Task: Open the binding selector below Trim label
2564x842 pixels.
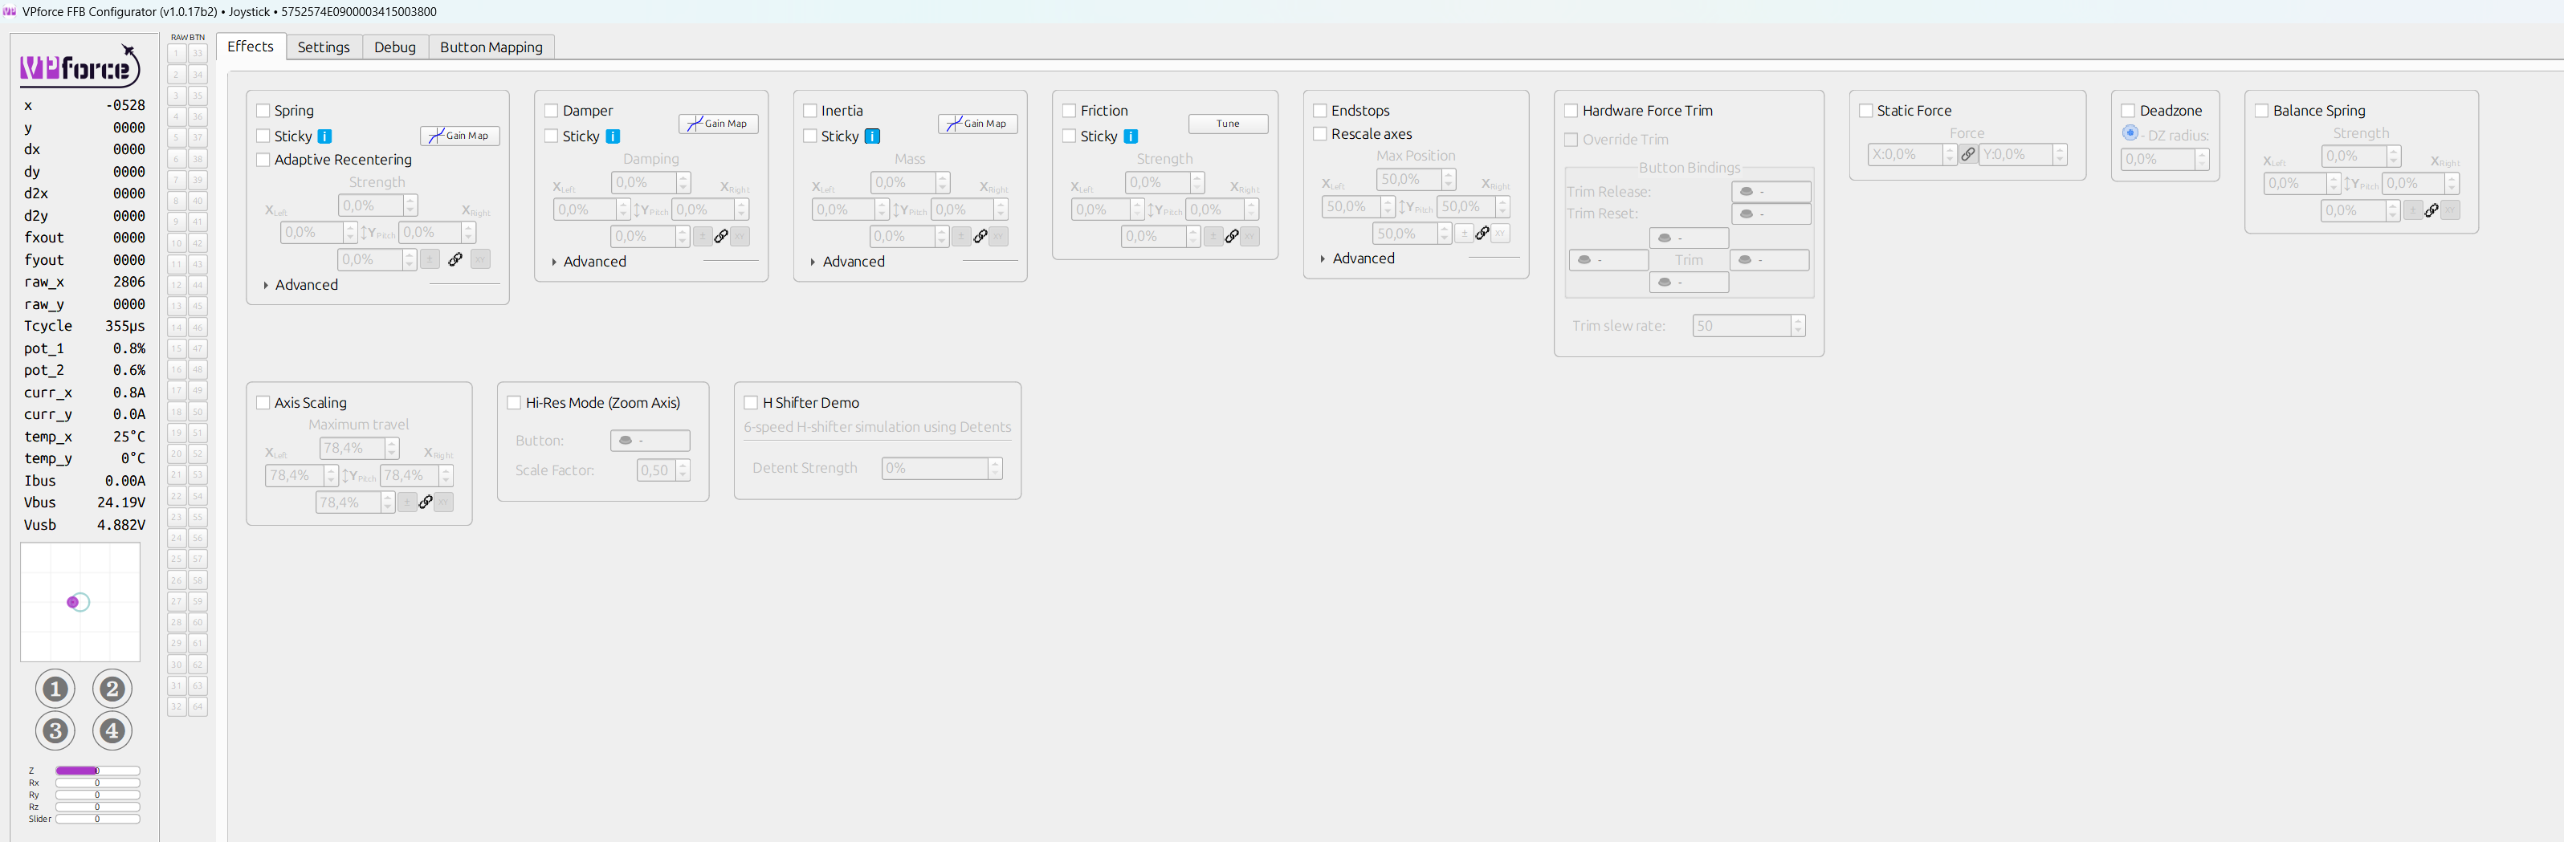Action: (1689, 283)
